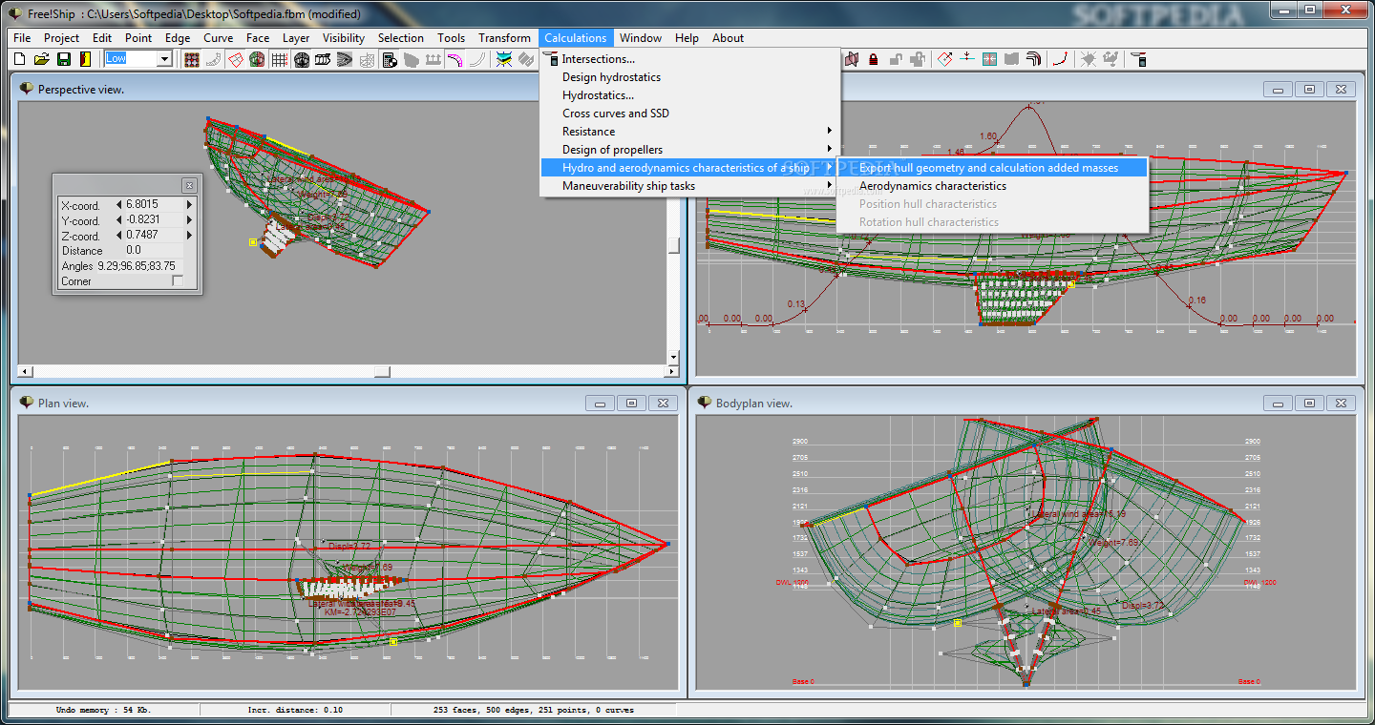Viewport: 1375px width, 725px height.
Task: Toggle hydrostatic features calculator icon
Action: point(389,59)
